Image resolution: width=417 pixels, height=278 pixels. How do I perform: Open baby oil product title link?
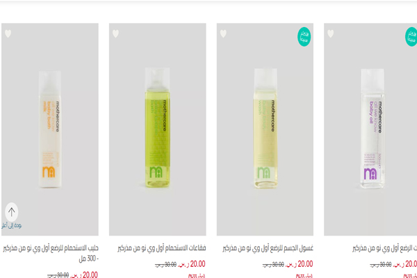coord(384,248)
